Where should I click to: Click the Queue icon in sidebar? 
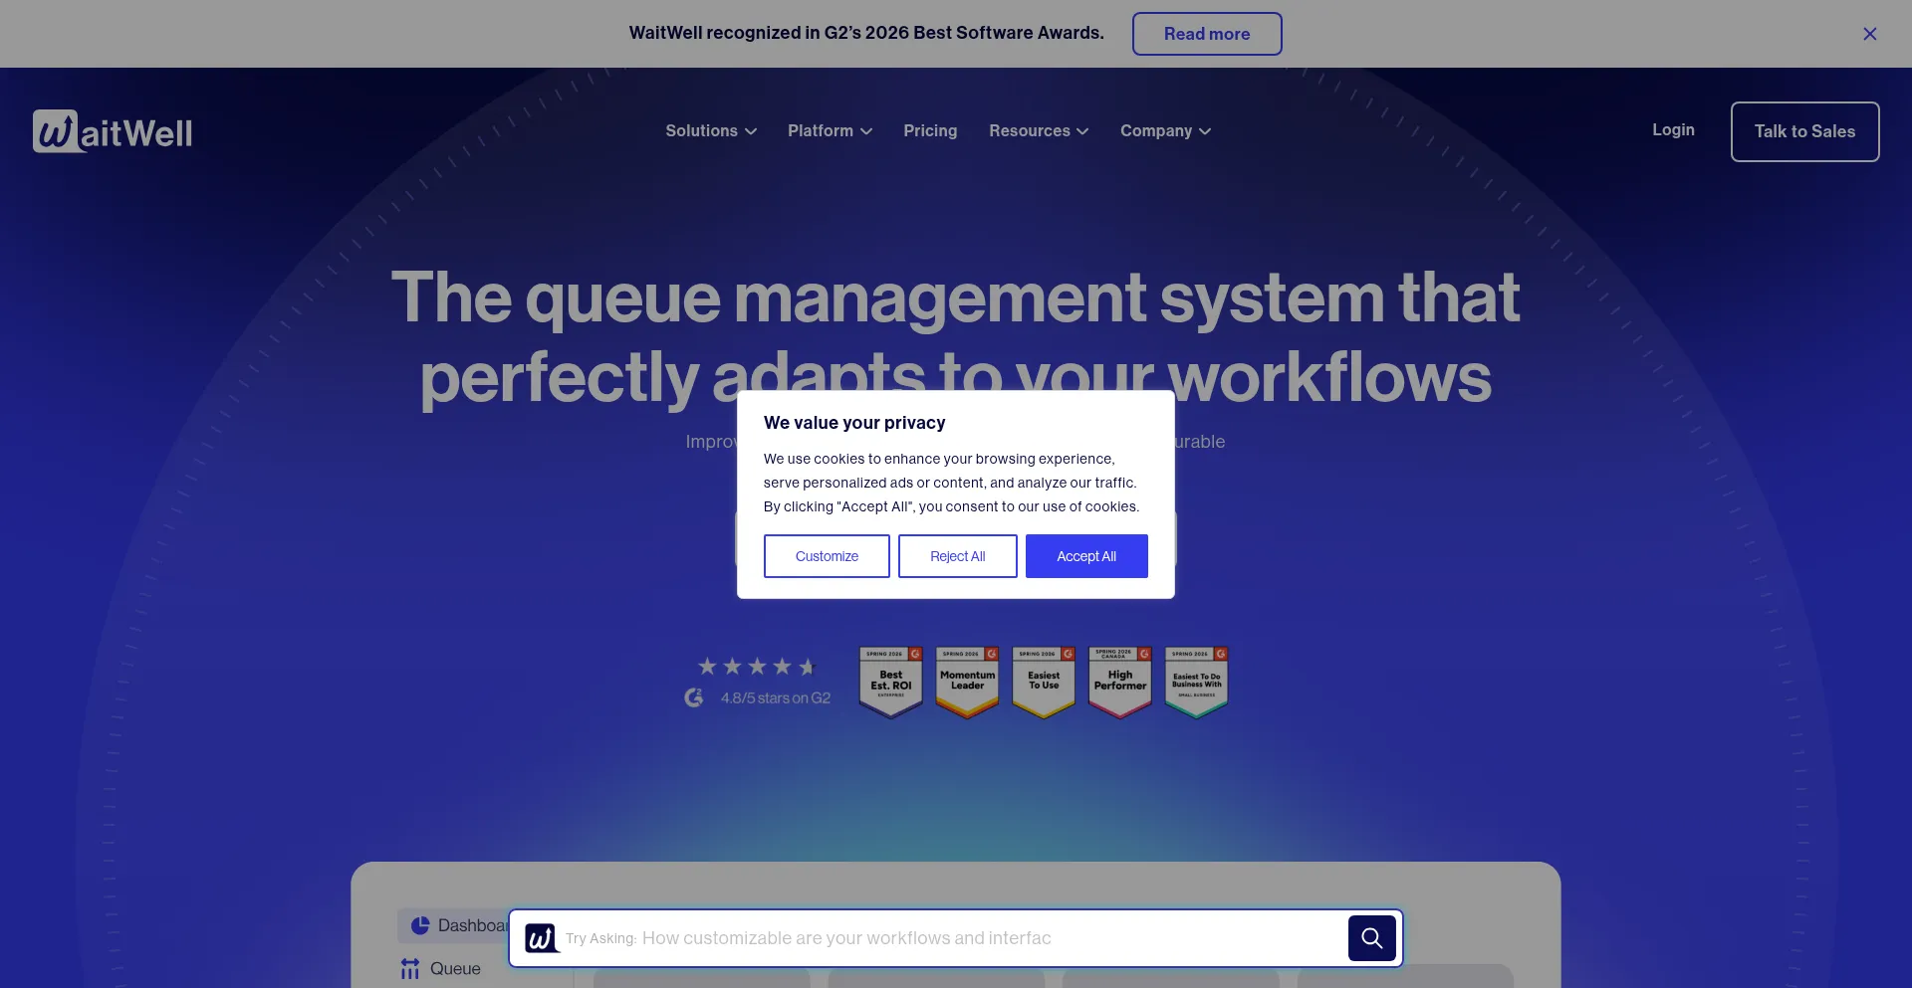(x=410, y=968)
